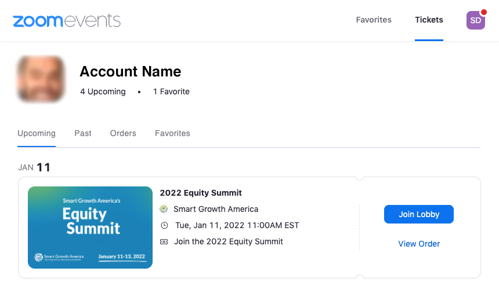Open the 2022 Equity Summit title
This screenshot has width=499, height=297.
pyautogui.click(x=201, y=193)
